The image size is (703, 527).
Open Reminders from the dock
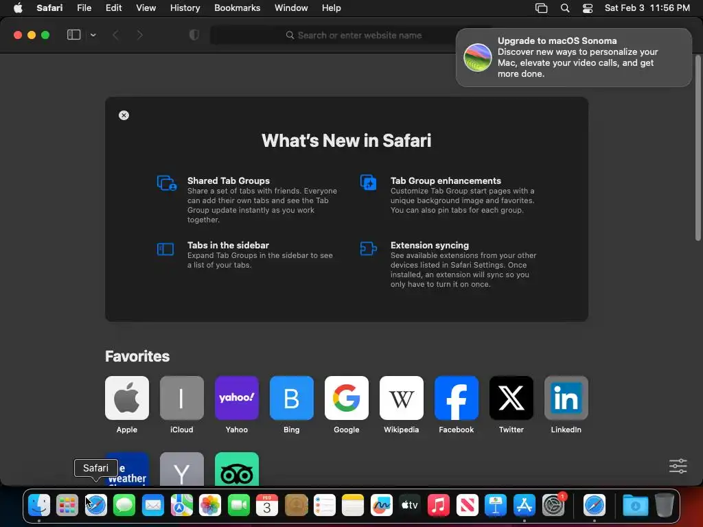click(325, 506)
